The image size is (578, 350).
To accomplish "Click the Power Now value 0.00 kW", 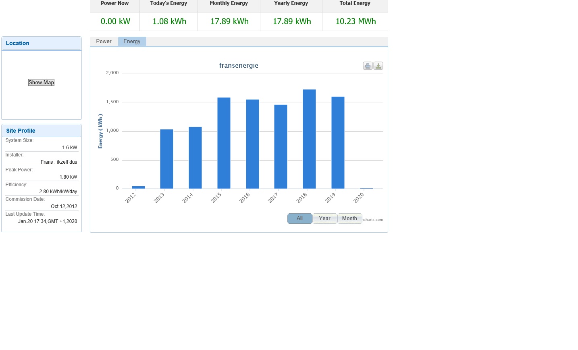I will (x=115, y=21).
